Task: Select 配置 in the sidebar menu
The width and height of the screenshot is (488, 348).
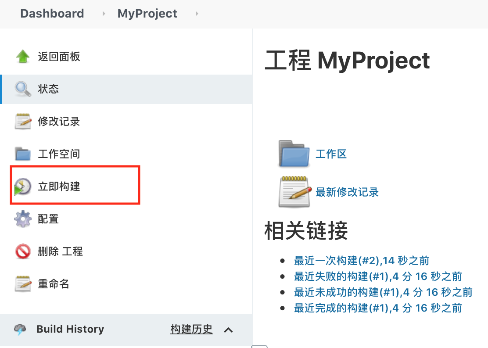Action: (x=48, y=219)
